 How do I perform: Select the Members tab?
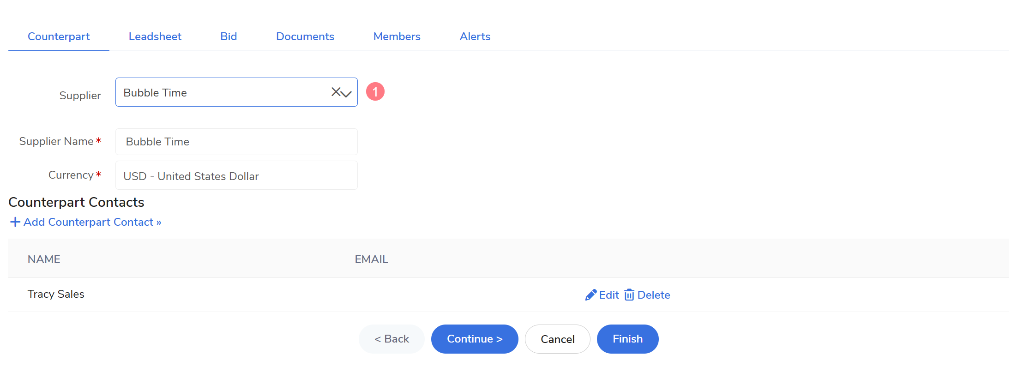tap(397, 36)
